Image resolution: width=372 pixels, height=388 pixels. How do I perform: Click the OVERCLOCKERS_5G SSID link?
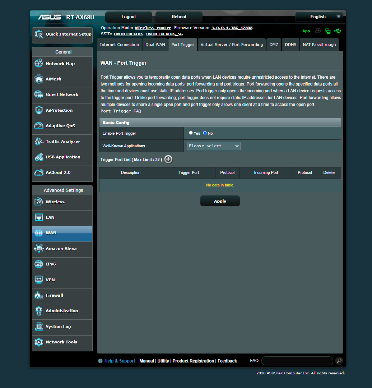coord(164,34)
